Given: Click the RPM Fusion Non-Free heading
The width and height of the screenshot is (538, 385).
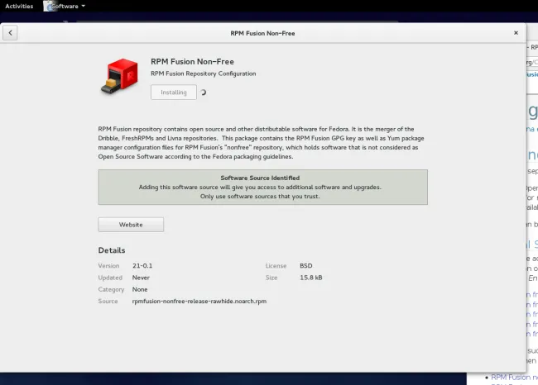Looking at the screenshot, I should tap(192, 62).
